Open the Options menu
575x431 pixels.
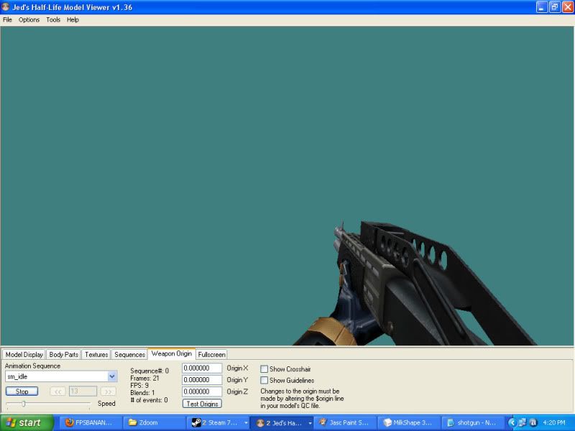(x=29, y=20)
